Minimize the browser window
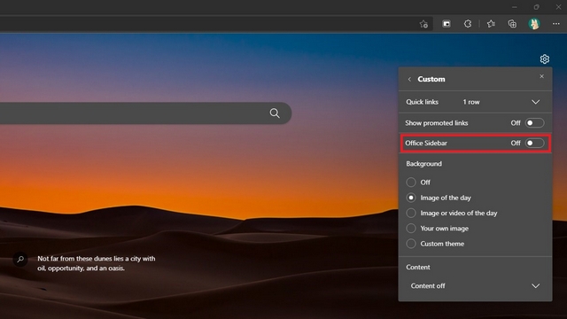 click(x=515, y=7)
